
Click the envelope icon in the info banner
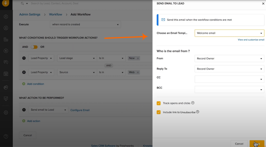point(163,20)
